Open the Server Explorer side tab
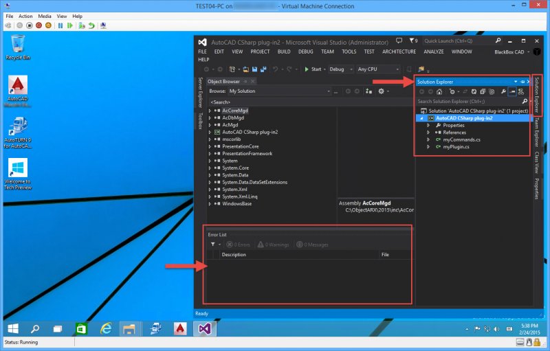 (200, 92)
